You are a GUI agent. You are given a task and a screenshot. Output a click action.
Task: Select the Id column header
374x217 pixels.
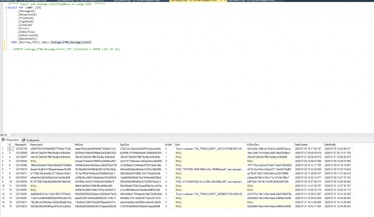11,145
